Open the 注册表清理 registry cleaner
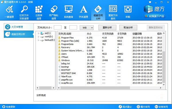172x109 pixels. tap(39, 13)
